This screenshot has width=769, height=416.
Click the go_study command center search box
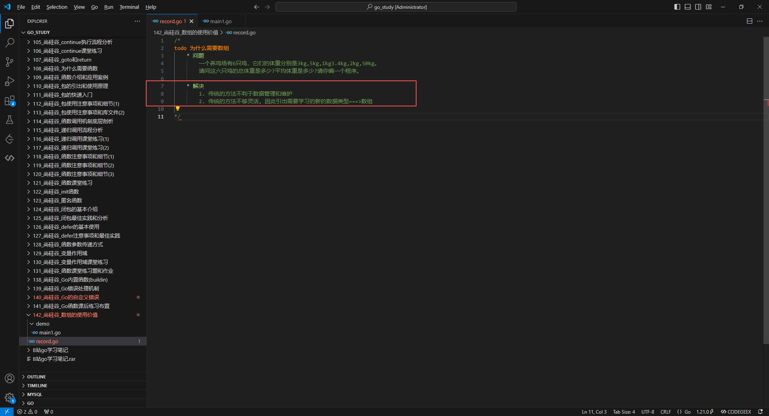tap(396, 7)
